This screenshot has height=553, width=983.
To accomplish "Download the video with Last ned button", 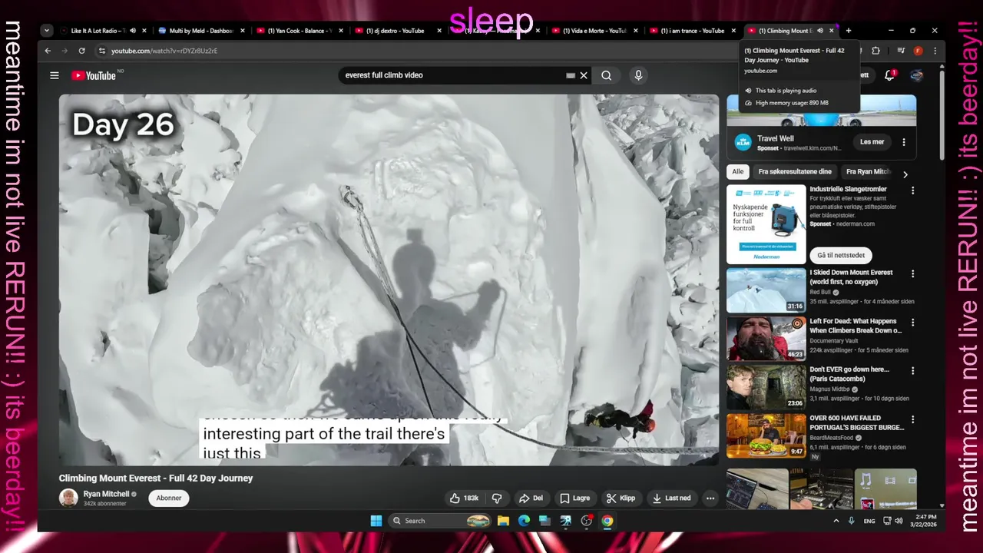I will point(671,498).
